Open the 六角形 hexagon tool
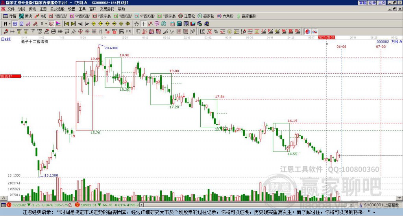Image resolution: width=403 pixels, height=216 pixels. [x=226, y=16]
